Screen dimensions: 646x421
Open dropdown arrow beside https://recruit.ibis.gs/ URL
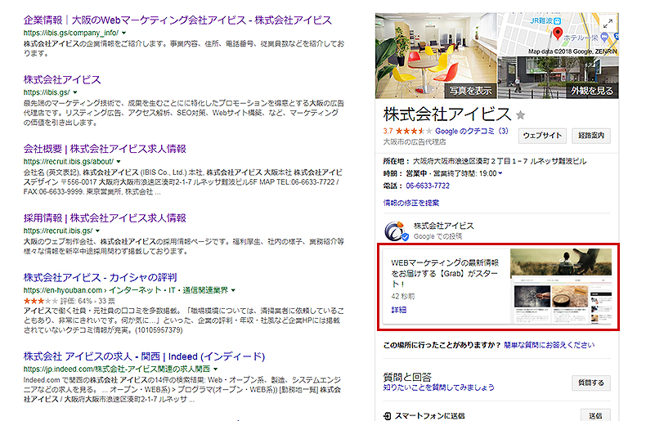(x=97, y=231)
